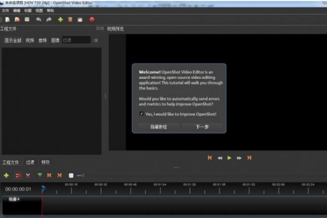
Task: Open the 文件 menu
Action: (x=5, y=10)
